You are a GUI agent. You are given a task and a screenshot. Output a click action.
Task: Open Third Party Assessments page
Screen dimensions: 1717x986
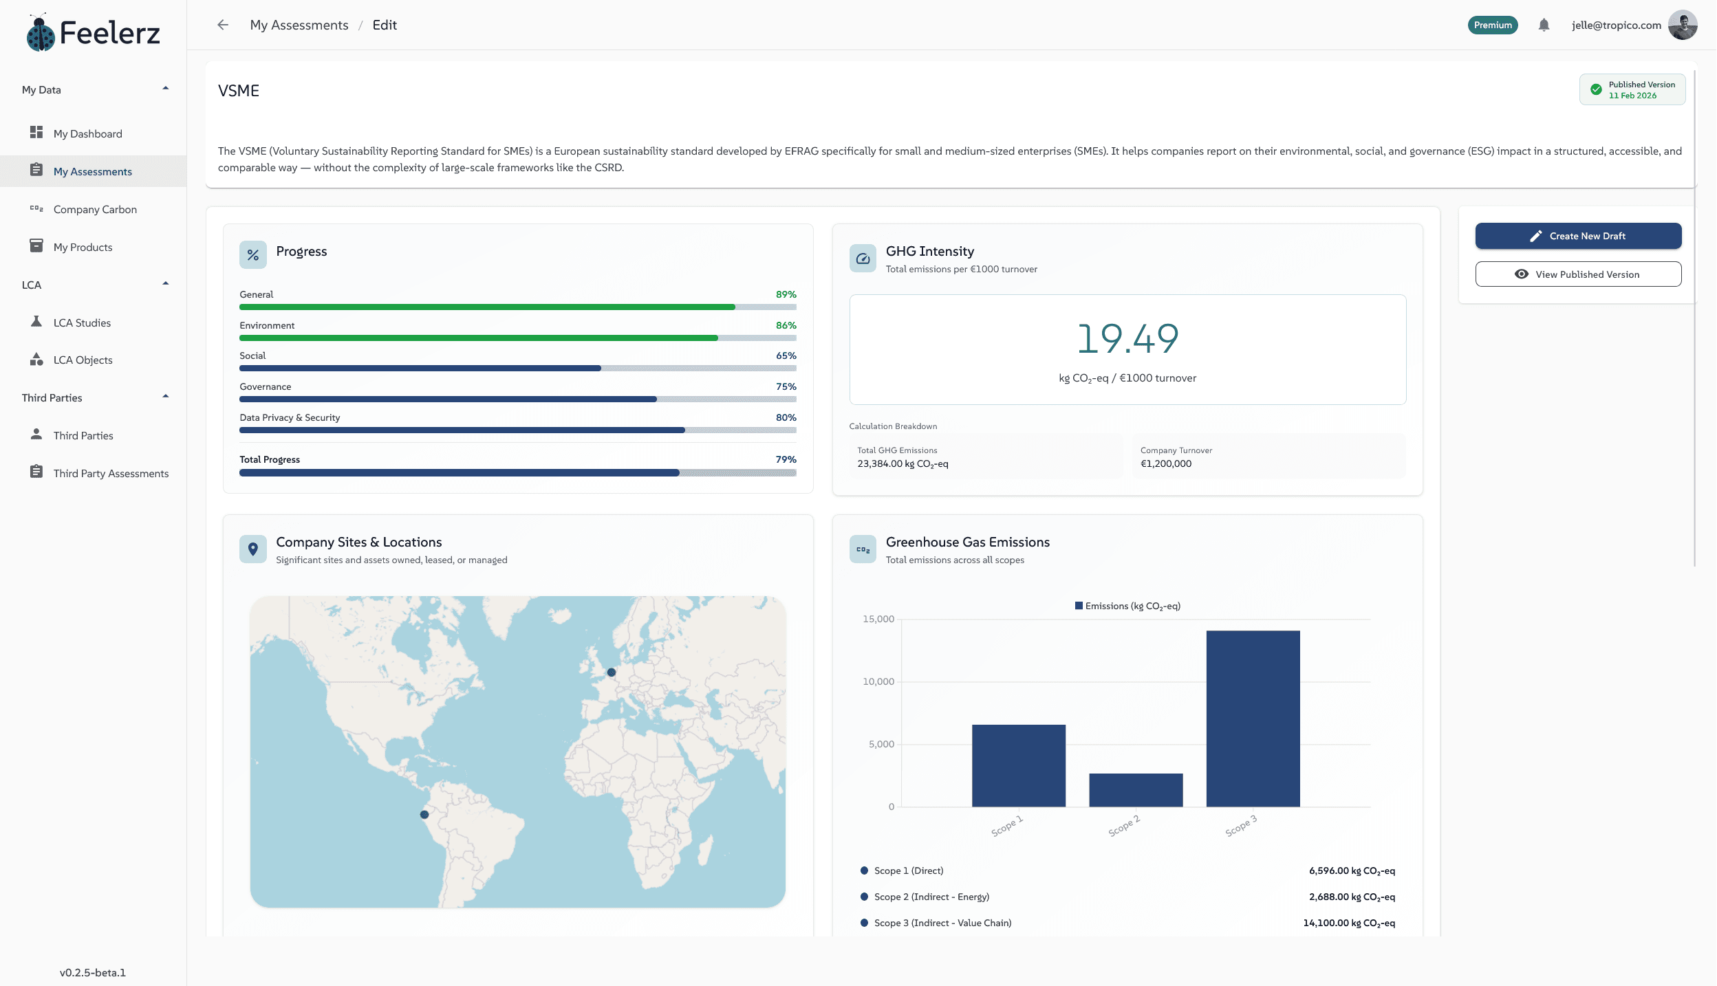[x=111, y=473]
